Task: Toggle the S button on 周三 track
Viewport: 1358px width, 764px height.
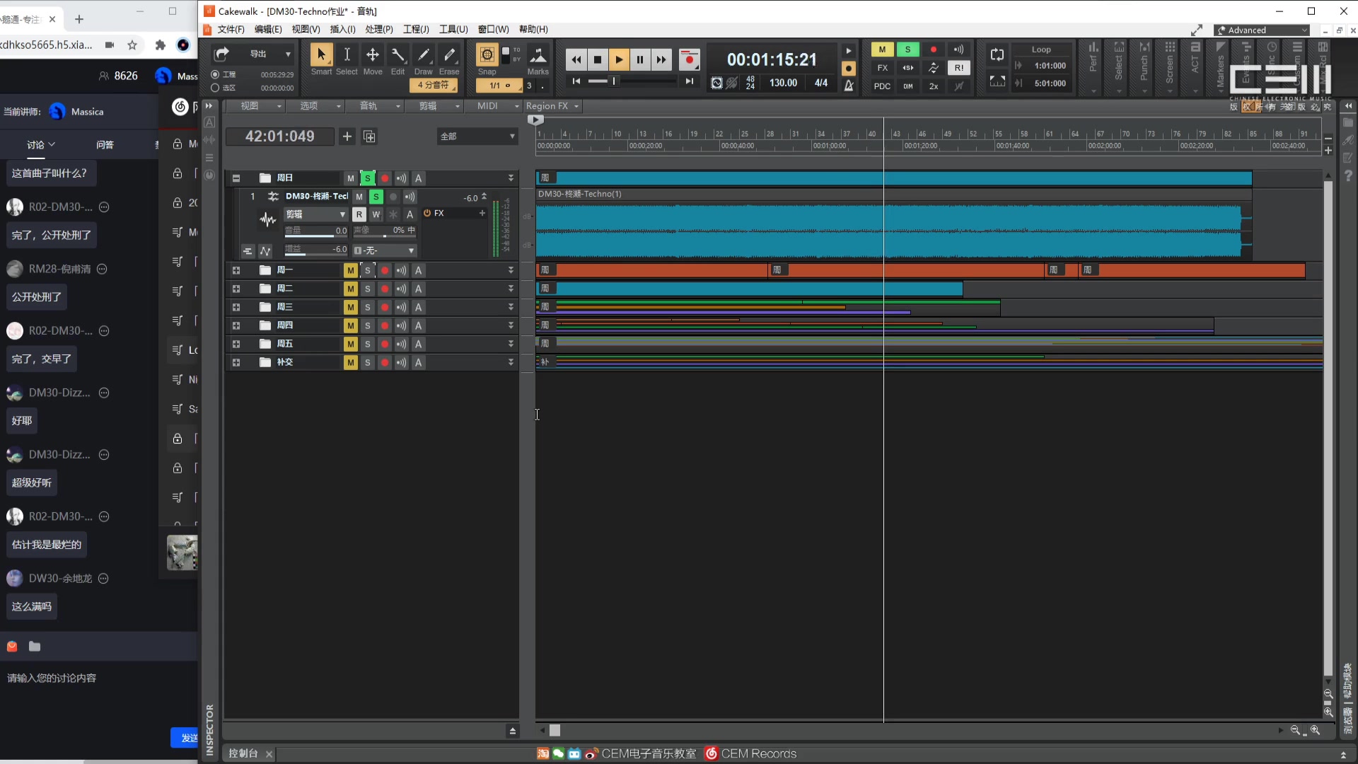Action: [366, 307]
